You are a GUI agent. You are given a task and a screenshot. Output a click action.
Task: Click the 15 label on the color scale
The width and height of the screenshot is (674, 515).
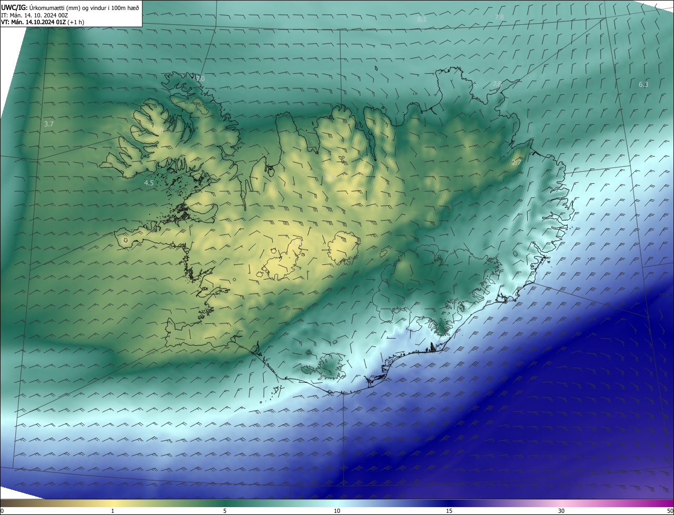pyautogui.click(x=449, y=511)
